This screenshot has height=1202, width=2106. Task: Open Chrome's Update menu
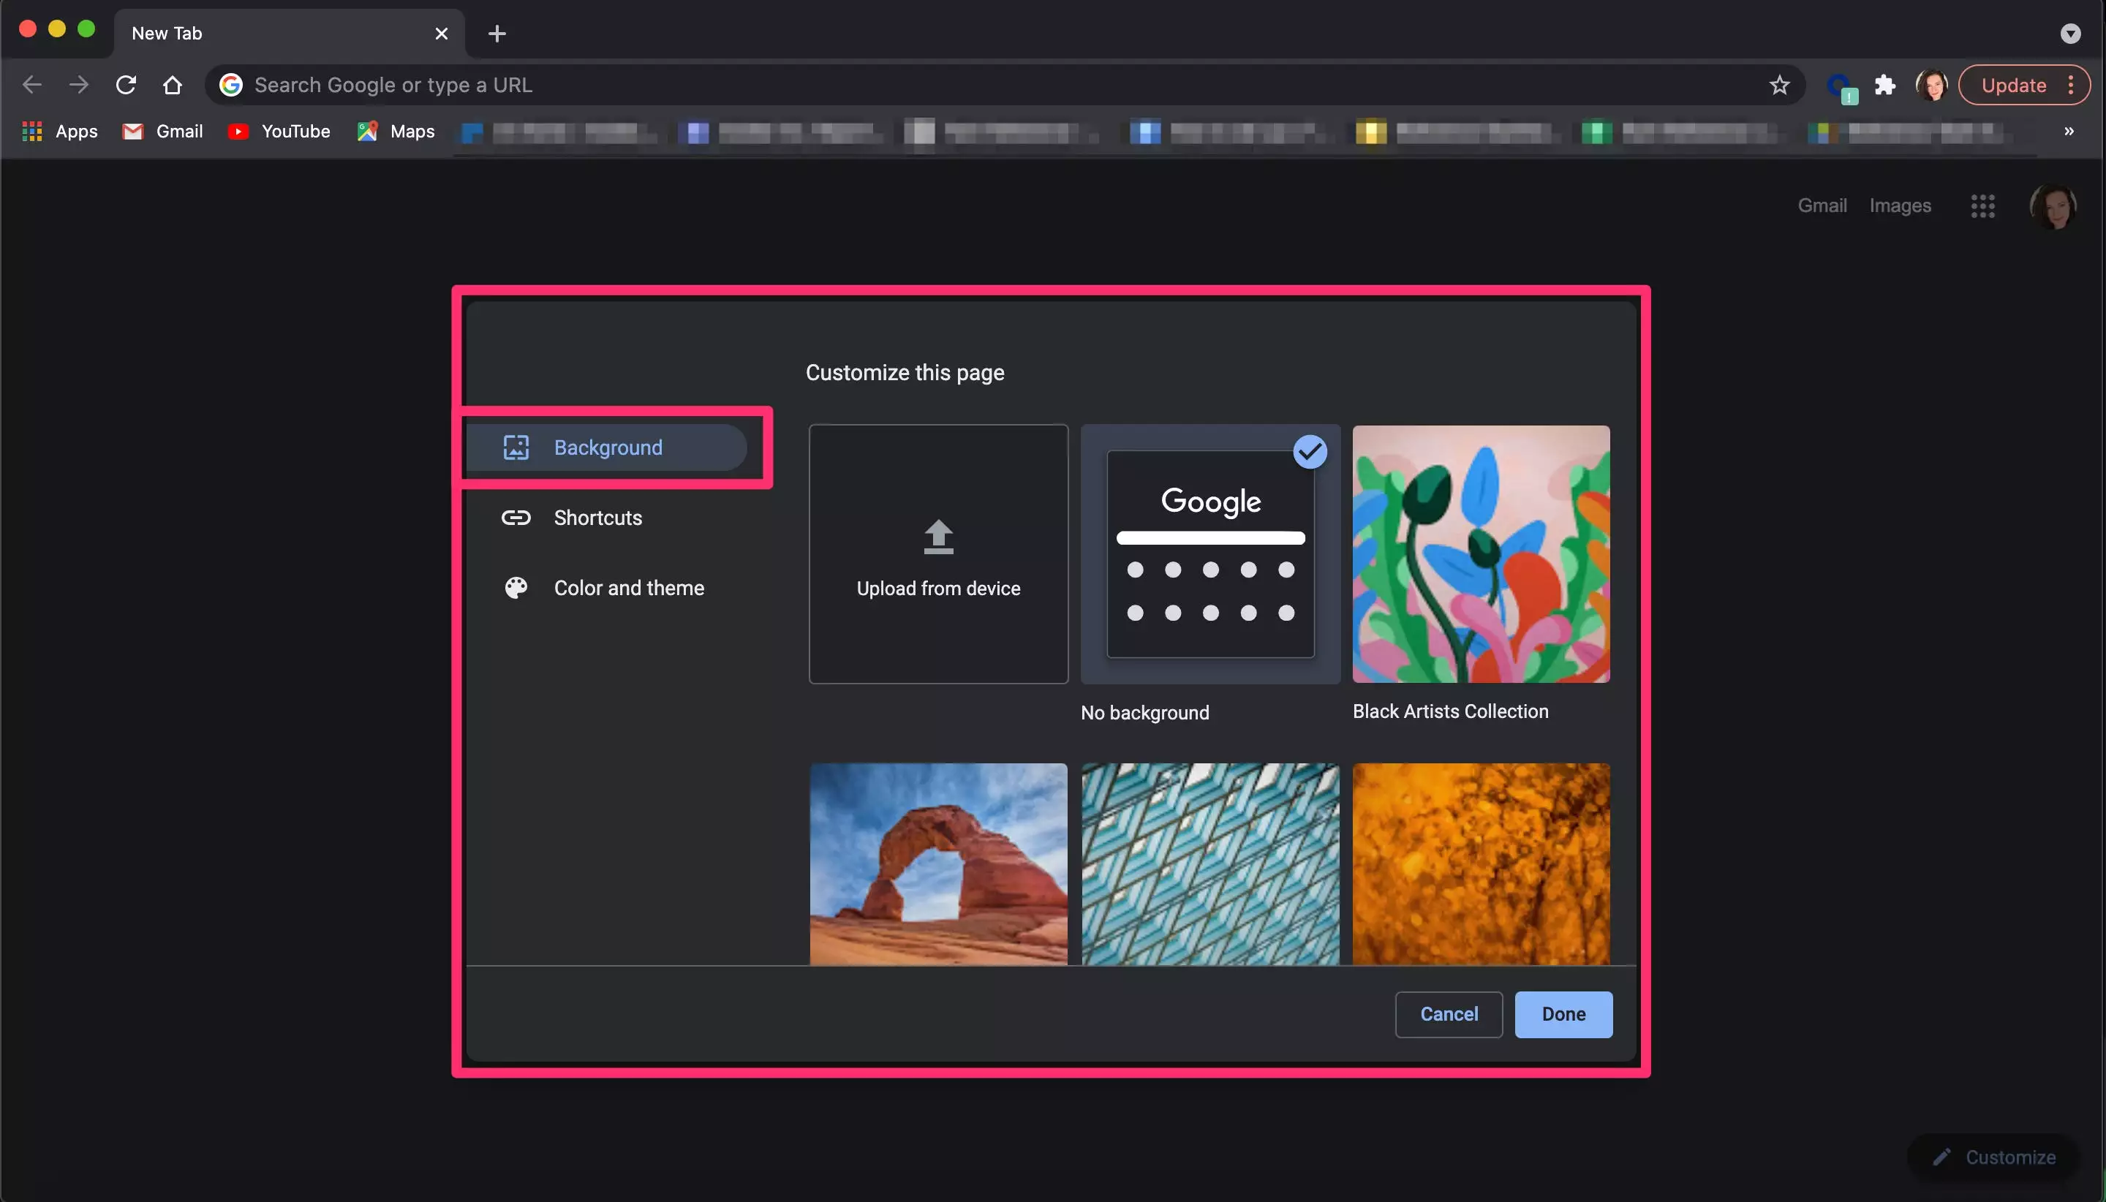(x=2023, y=85)
